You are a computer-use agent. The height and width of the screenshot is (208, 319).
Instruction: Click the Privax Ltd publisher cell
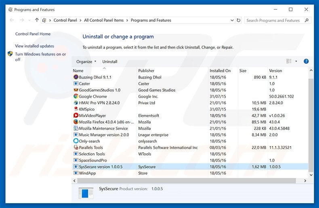147,103
